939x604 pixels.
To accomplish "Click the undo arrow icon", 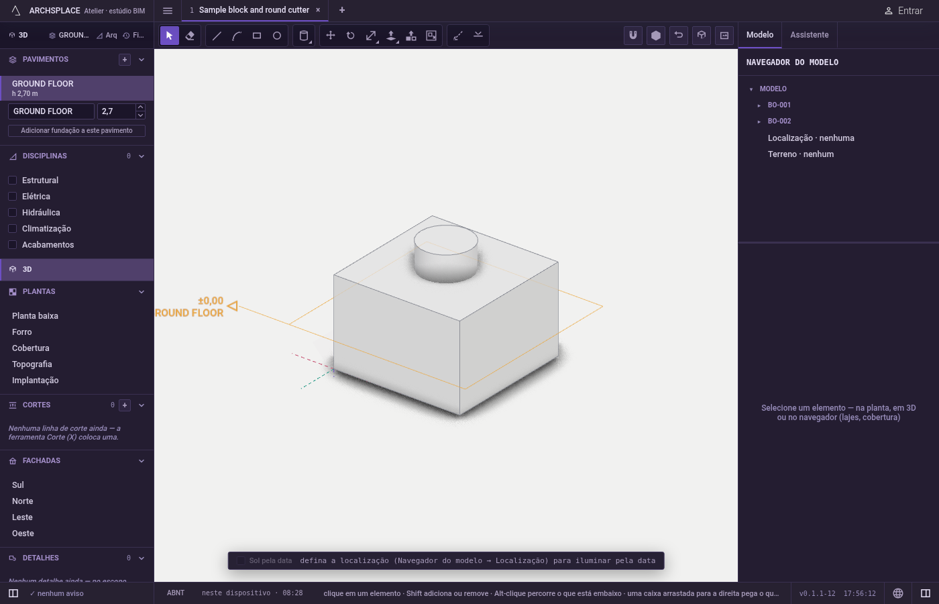I will coord(679,36).
